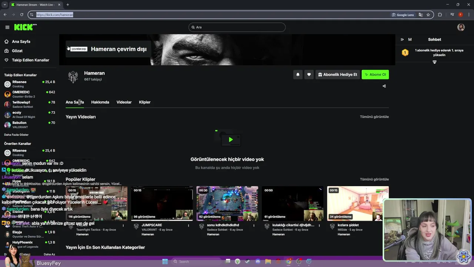Open the Windows Start menu

[x=165, y=261]
